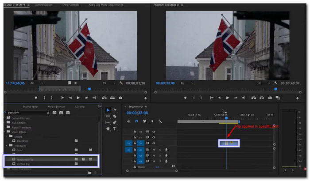Switch to the Effect Controls tab
310x181 pixels.
[x=71, y=5]
